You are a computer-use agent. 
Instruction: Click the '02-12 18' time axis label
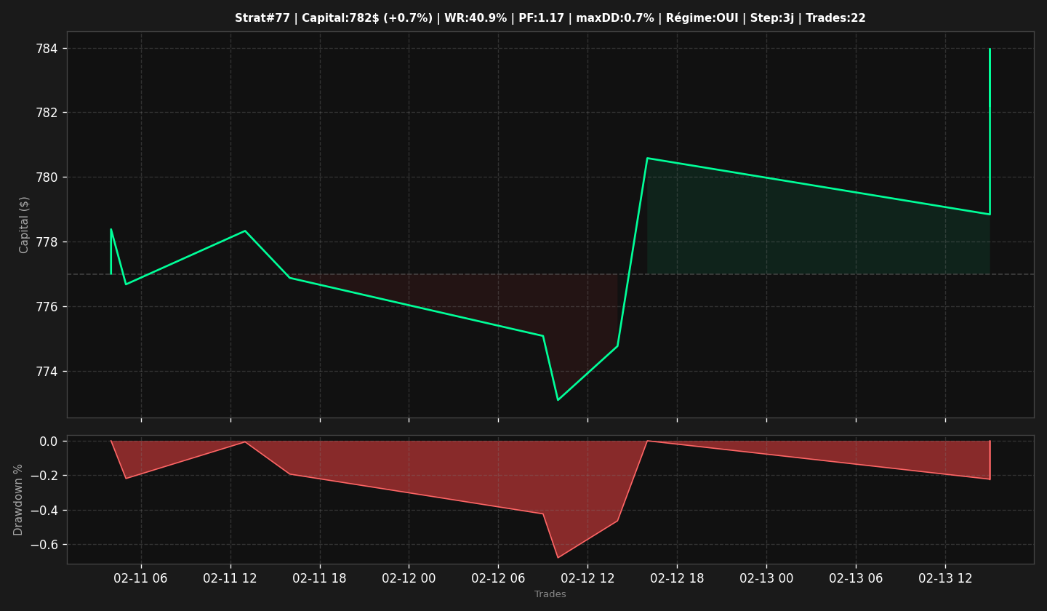pyautogui.click(x=677, y=578)
